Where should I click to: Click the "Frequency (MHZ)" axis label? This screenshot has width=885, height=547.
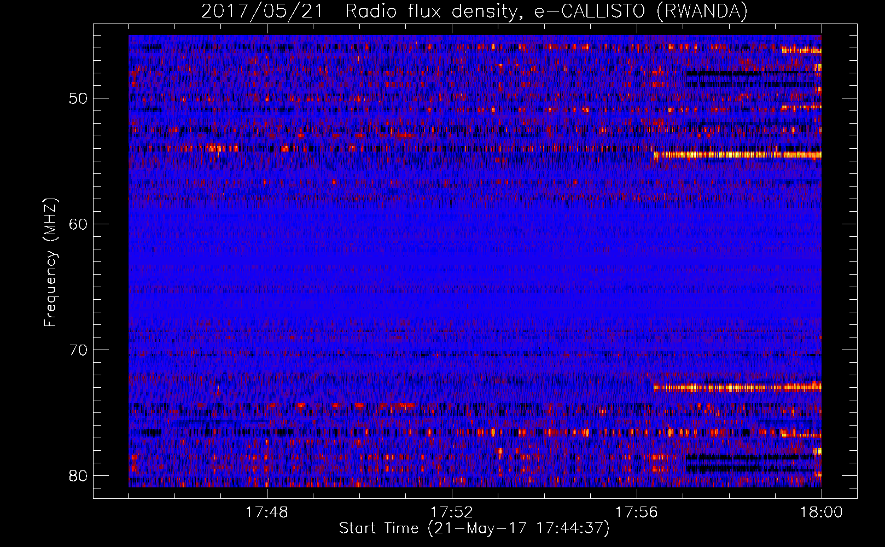point(50,263)
